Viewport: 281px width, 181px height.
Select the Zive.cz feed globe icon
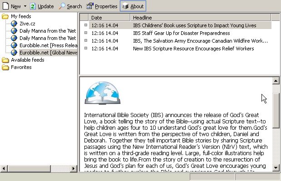point(14,24)
